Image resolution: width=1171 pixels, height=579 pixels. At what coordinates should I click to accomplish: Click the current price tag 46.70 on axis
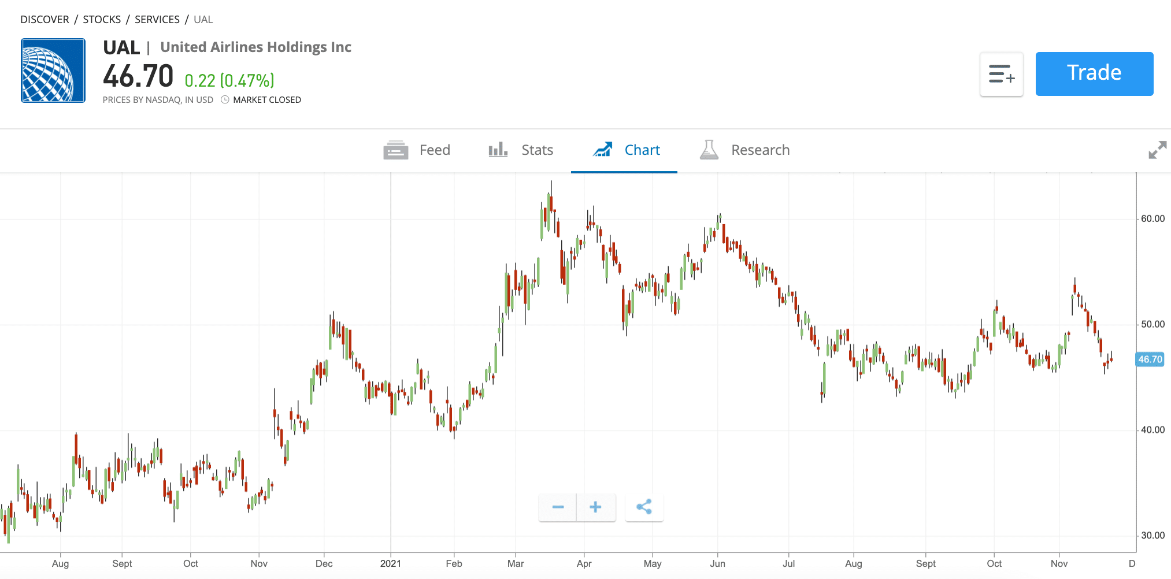pyautogui.click(x=1150, y=359)
